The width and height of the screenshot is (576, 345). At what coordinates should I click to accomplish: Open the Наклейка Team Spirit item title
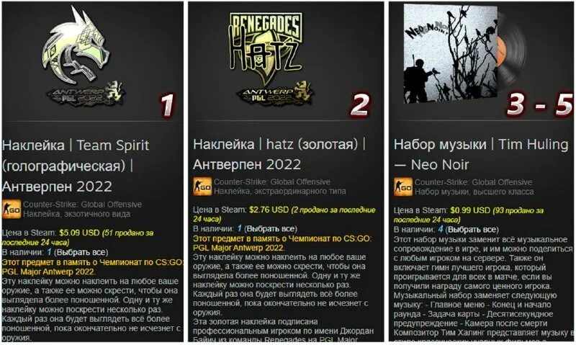point(76,166)
